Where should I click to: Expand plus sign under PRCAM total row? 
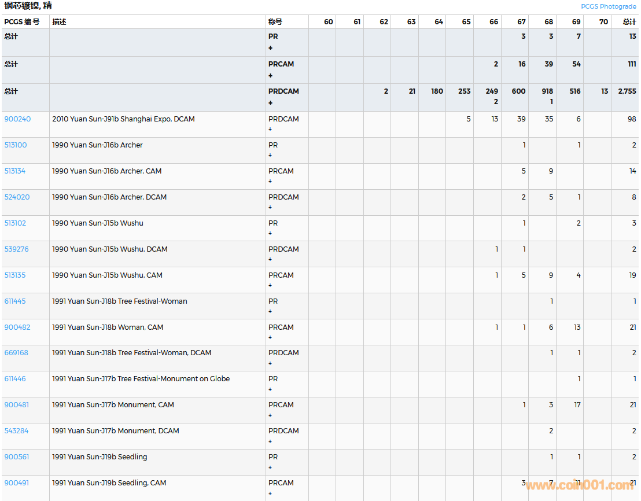pos(270,76)
